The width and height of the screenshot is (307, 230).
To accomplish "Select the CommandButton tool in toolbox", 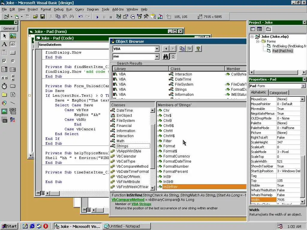I will [13, 53].
